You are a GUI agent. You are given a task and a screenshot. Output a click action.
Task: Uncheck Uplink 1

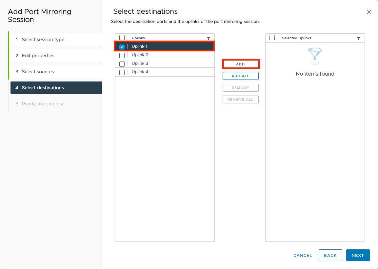click(122, 46)
